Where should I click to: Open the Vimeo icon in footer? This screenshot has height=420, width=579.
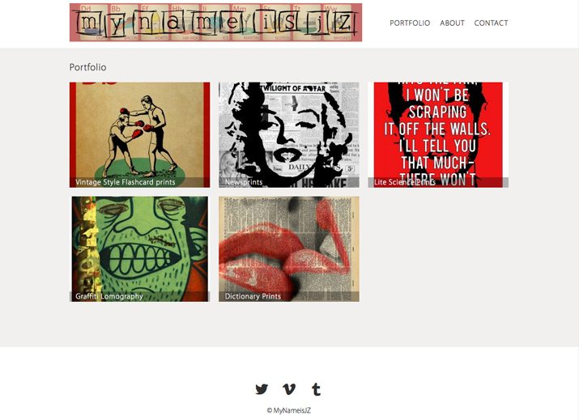click(x=289, y=389)
